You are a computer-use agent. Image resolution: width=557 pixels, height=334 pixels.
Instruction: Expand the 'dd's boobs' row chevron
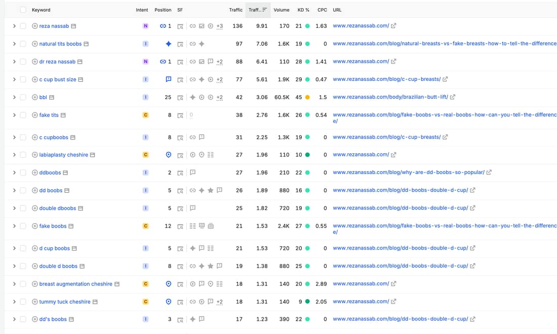pyautogui.click(x=14, y=319)
